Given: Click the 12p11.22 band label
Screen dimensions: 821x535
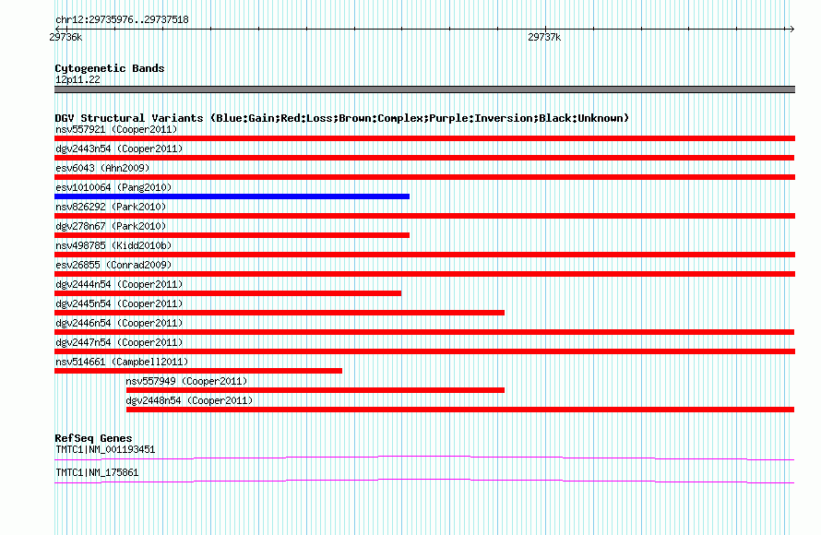Looking at the screenshot, I should 77,79.
